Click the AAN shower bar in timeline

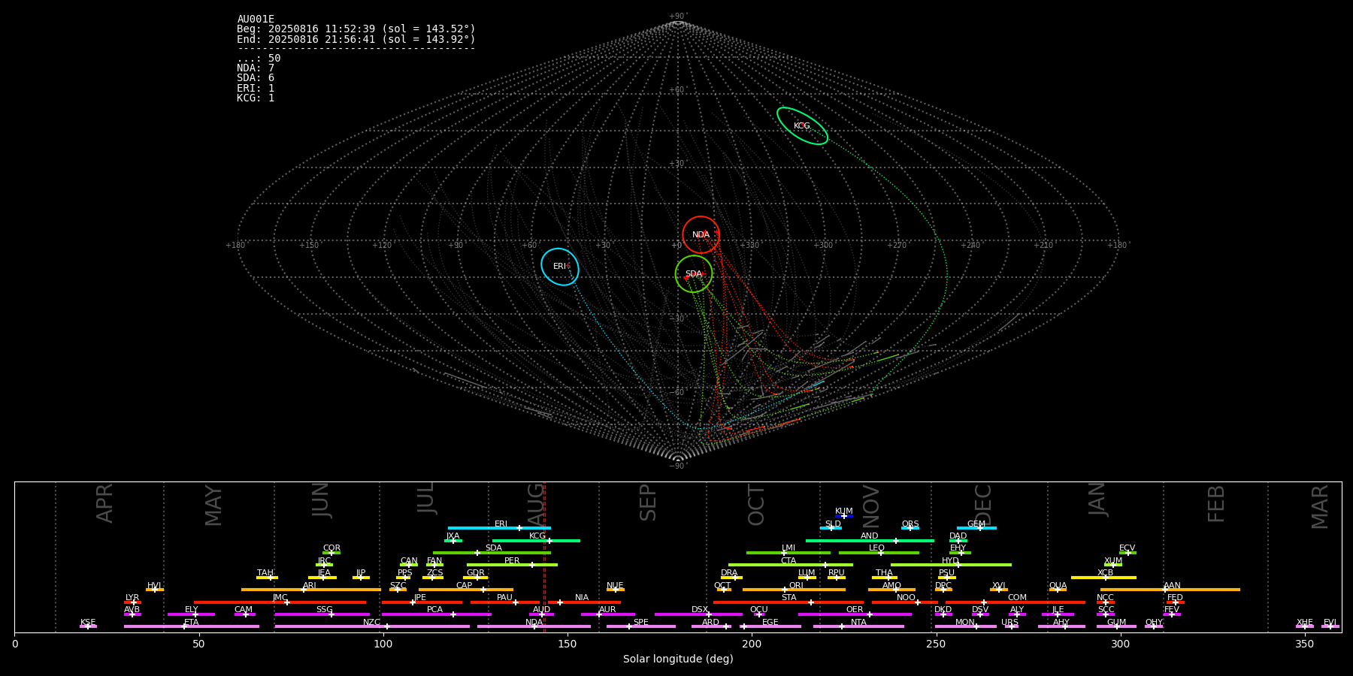1170,590
